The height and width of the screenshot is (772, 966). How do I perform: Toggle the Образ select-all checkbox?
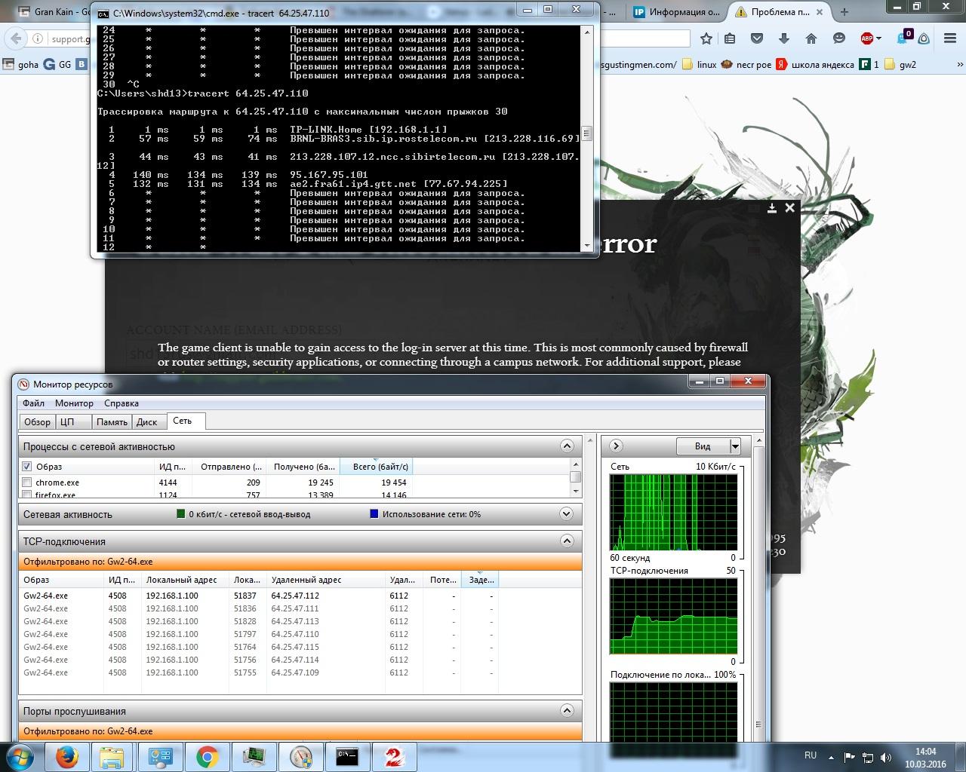(x=27, y=467)
